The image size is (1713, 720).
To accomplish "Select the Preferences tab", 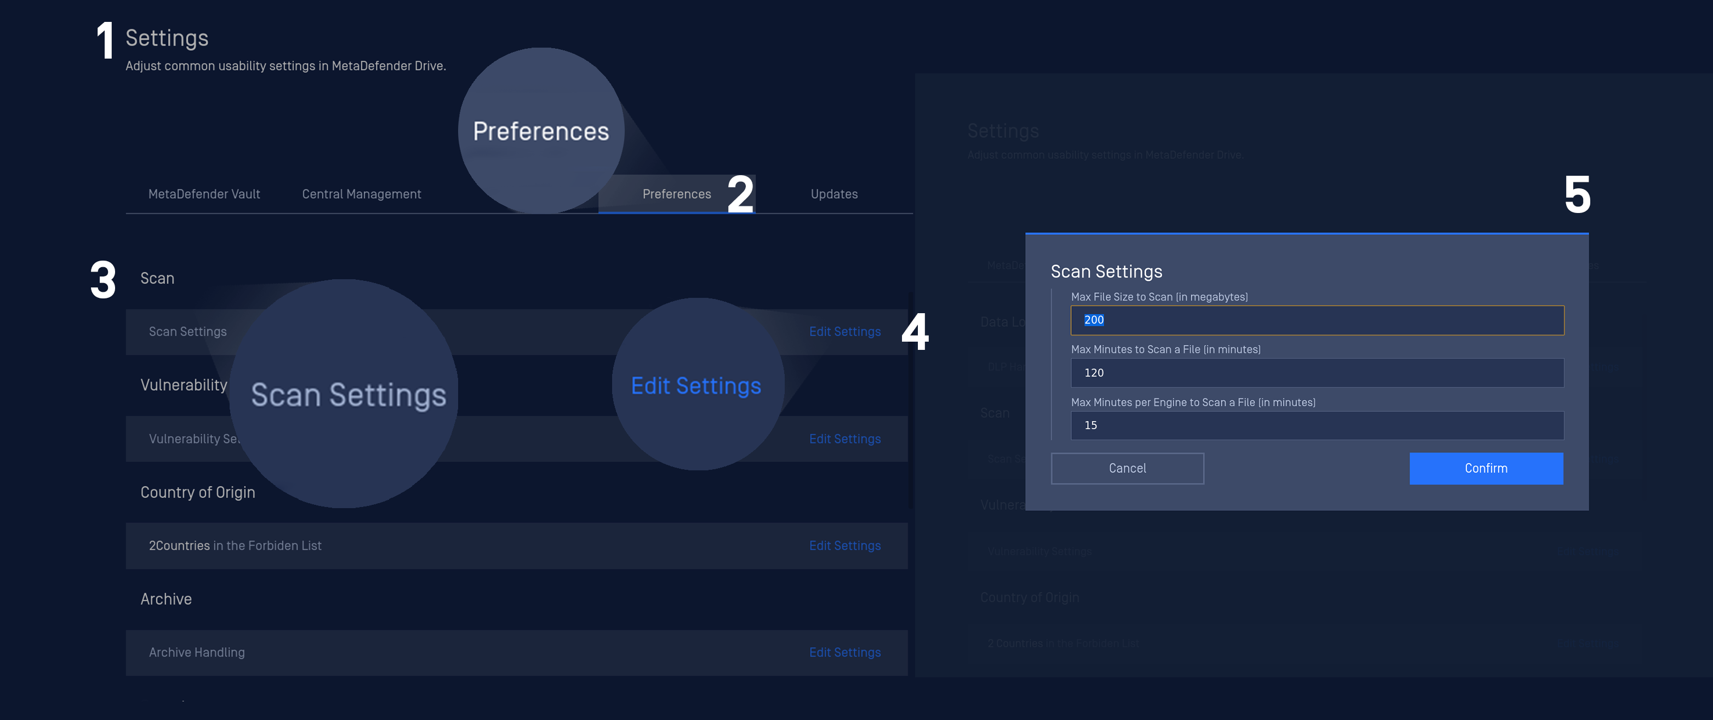I will point(676,194).
